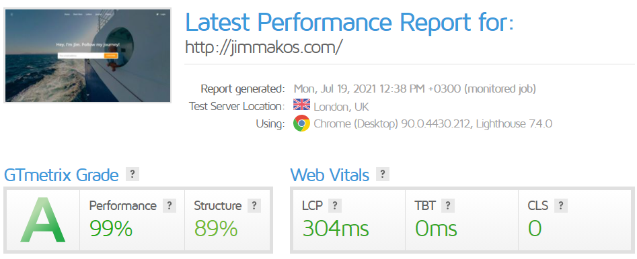Show the TBT metric help tooltip
Viewport: 637px width, 259px height.
coord(448,205)
